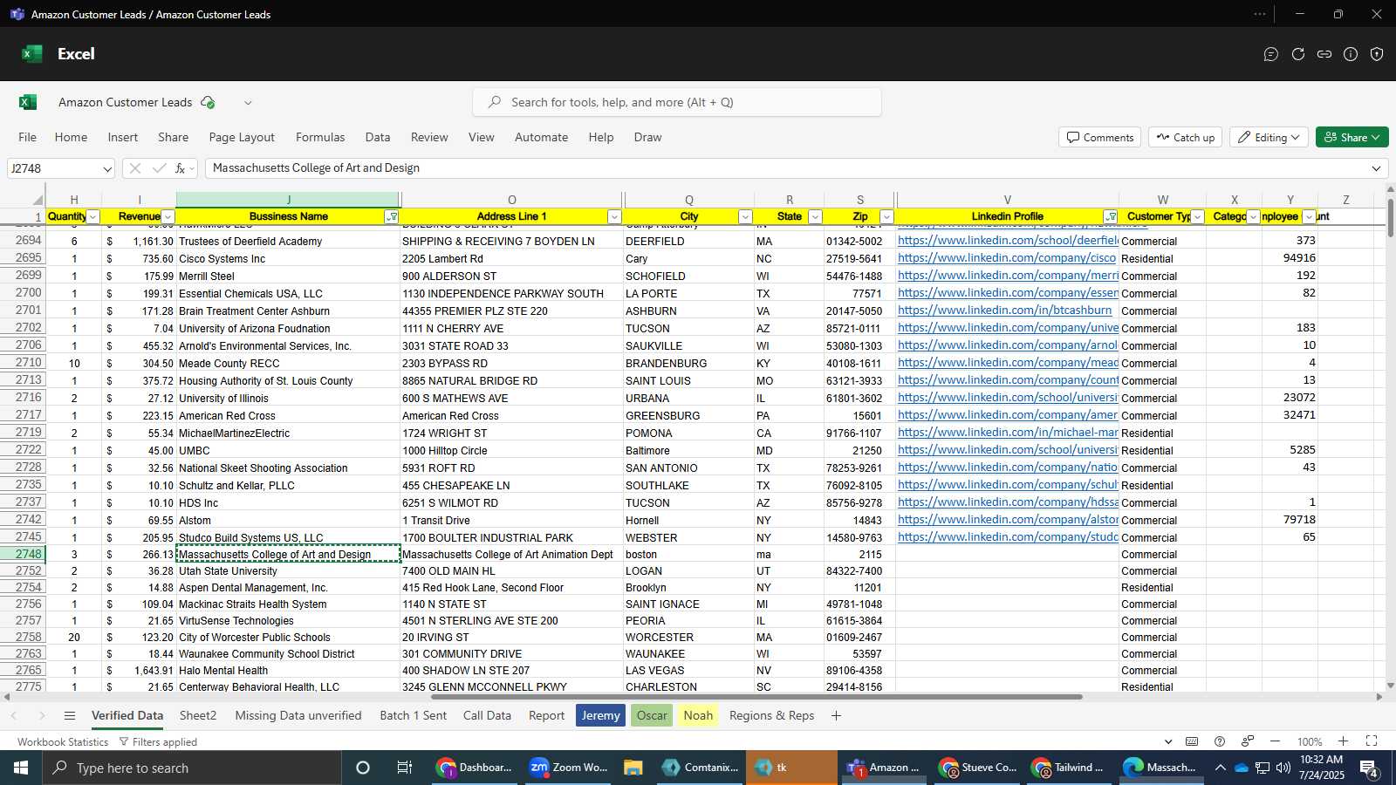Screen dimensions: 1396x785
Task: Open Zip column filter dropdown
Action: (x=886, y=216)
